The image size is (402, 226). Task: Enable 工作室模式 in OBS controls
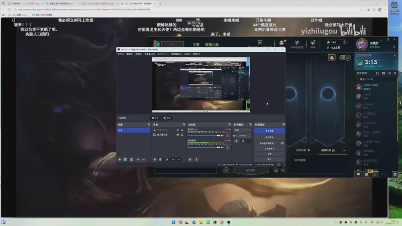click(x=269, y=149)
